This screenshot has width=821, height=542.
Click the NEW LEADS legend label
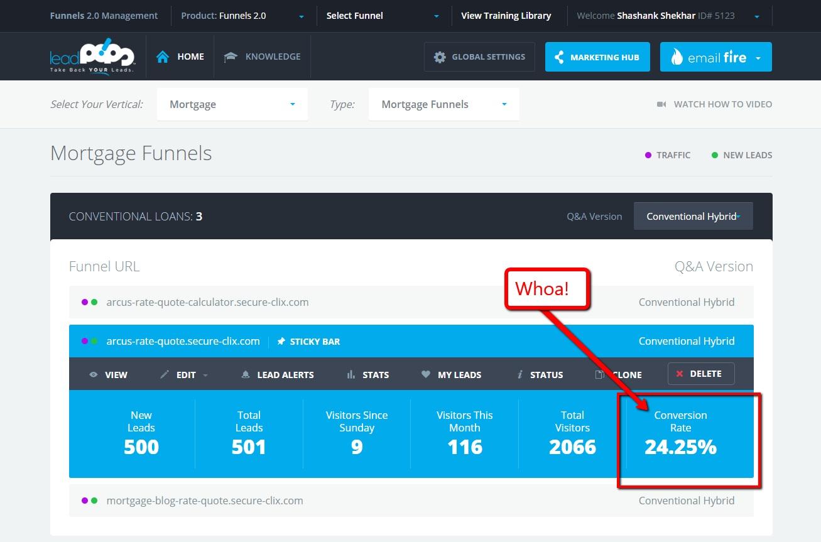[x=748, y=155]
